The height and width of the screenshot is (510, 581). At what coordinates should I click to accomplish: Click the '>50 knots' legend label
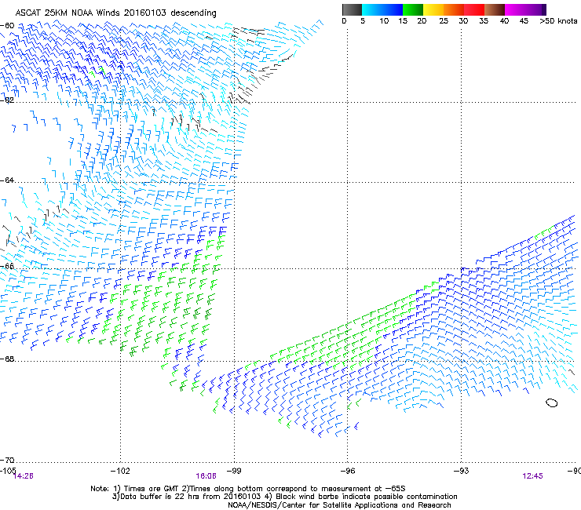[558, 21]
